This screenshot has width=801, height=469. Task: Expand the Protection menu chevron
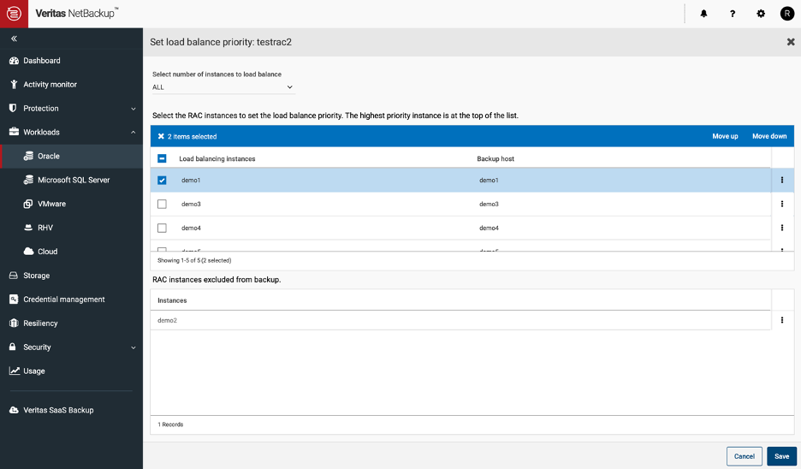pos(133,109)
